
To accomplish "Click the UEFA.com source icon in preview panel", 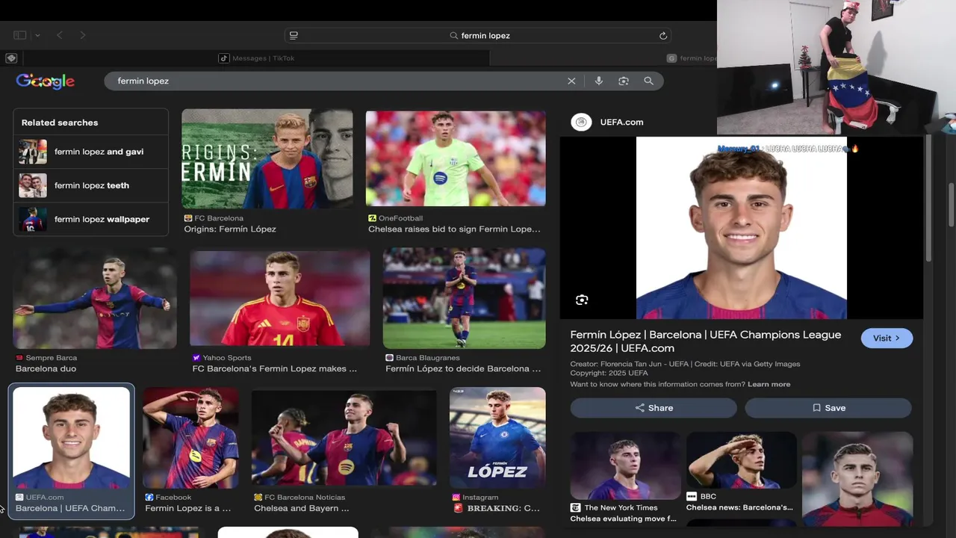I will [581, 122].
